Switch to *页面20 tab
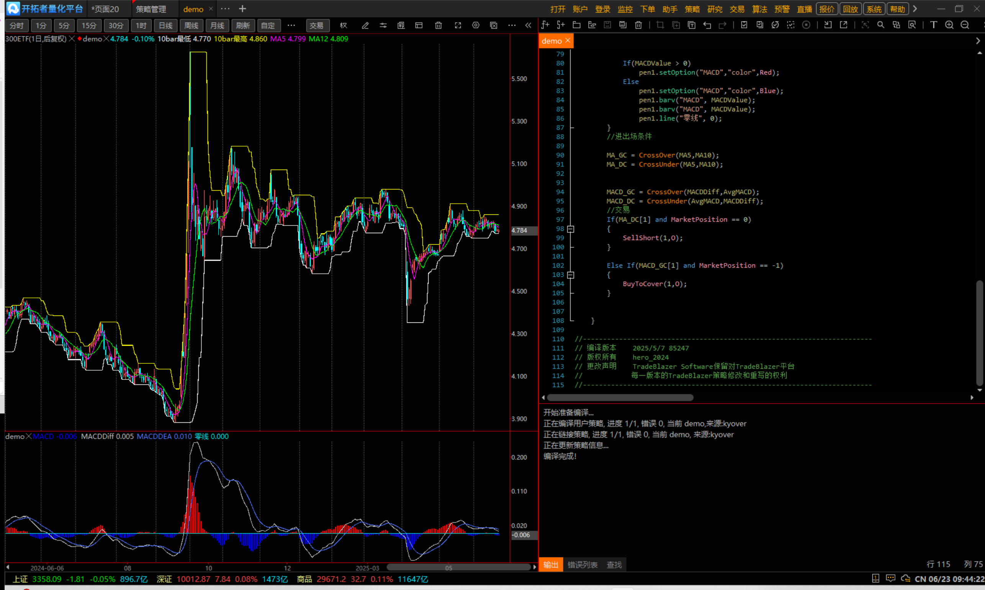Viewport: 985px width, 590px height. click(105, 9)
